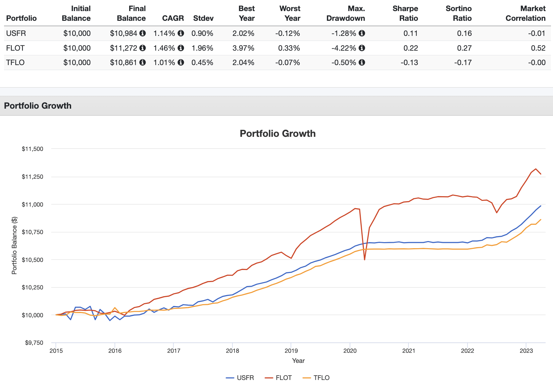Click TFLO Sortino ratio -0.17
This screenshot has width=553, height=385.
[463, 62]
